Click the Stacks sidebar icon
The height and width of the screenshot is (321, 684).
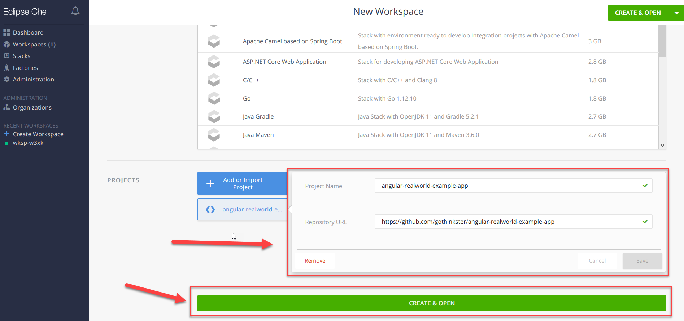coord(6,56)
